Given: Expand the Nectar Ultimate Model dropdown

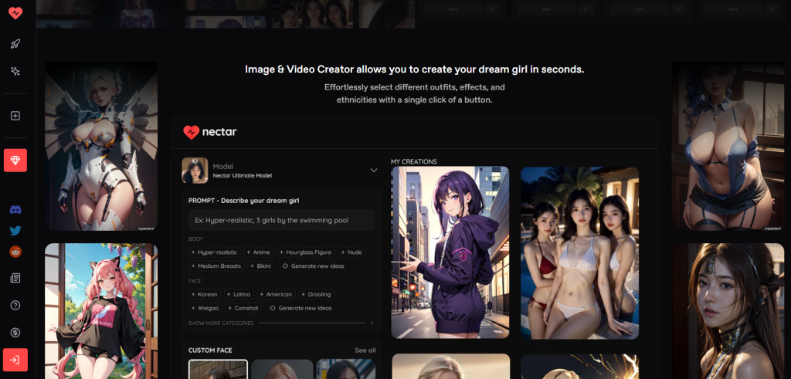Looking at the screenshot, I should [280, 171].
